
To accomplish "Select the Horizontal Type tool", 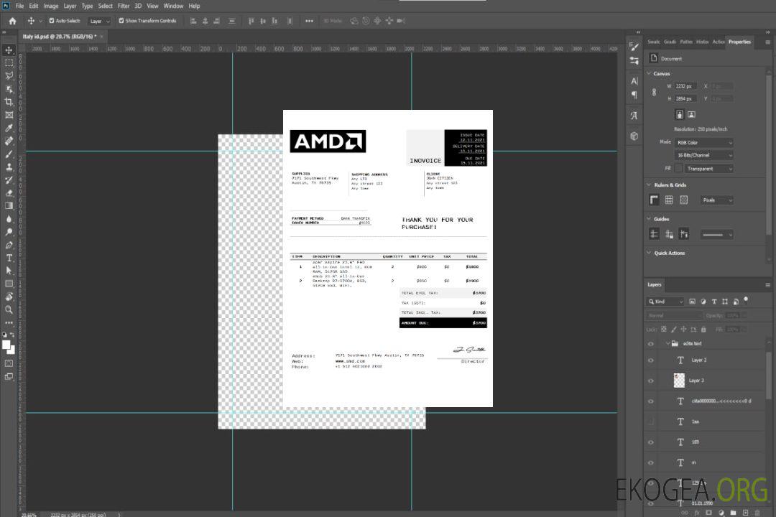I will 9,258.
